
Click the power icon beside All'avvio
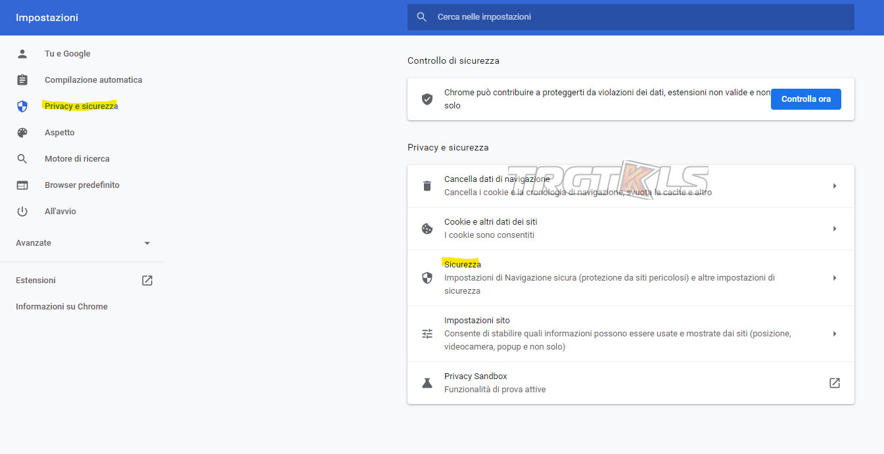pyautogui.click(x=22, y=212)
